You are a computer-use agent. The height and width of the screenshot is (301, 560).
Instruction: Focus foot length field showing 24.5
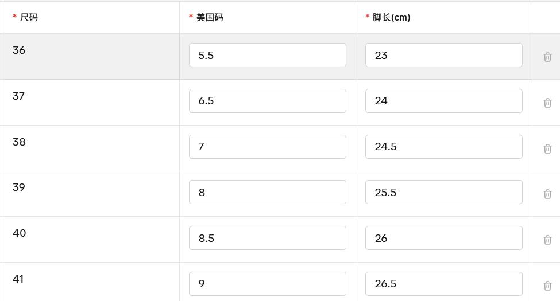(443, 147)
